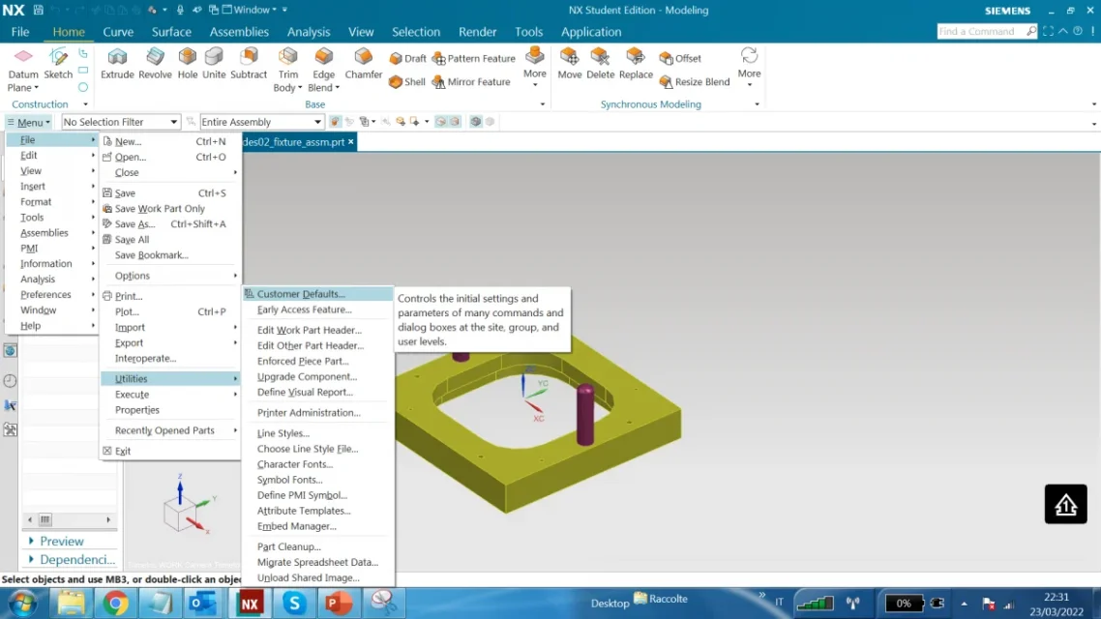Expand the Dependencies section

click(71, 559)
